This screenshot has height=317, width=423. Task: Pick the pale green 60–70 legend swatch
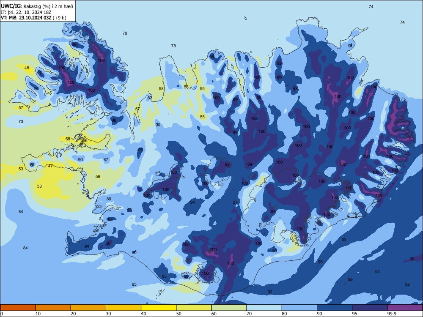229,308
